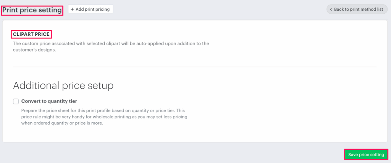Enable the Convert to quantity tier checkbox
This screenshot has width=391, height=163.
click(16, 101)
